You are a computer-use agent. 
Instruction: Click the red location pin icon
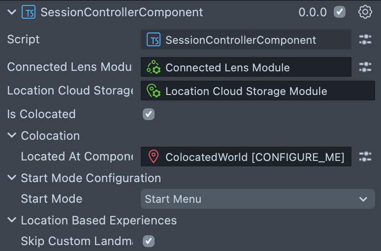pos(154,157)
